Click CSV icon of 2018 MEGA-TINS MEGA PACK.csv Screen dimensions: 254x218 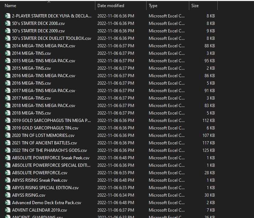tap(7, 105)
